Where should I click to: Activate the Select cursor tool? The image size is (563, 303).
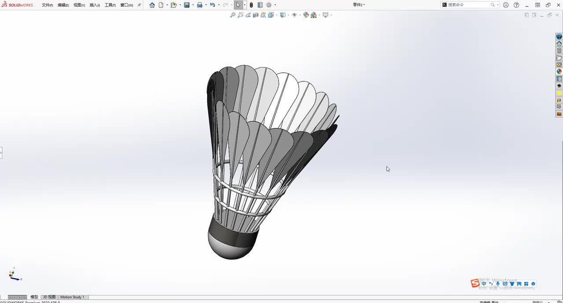click(x=238, y=5)
